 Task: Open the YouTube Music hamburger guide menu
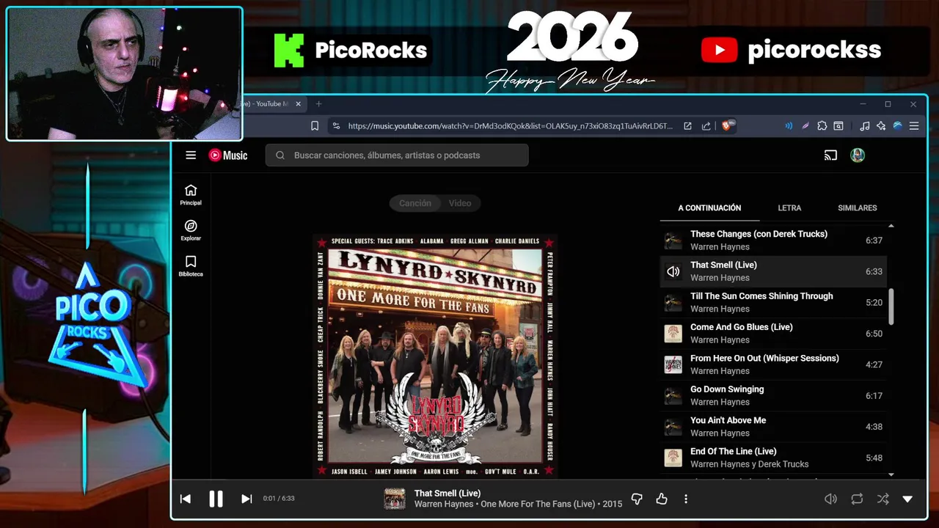[x=191, y=155]
